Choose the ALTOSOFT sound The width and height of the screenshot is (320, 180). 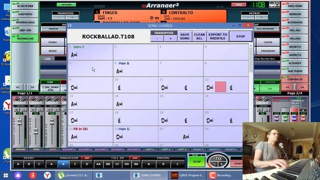click(x=295, y=63)
